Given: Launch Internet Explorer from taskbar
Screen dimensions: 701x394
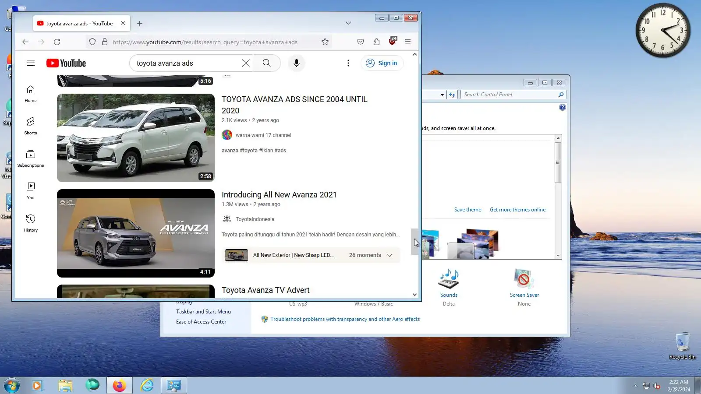Looking at the screenshot, I should 147,385.
